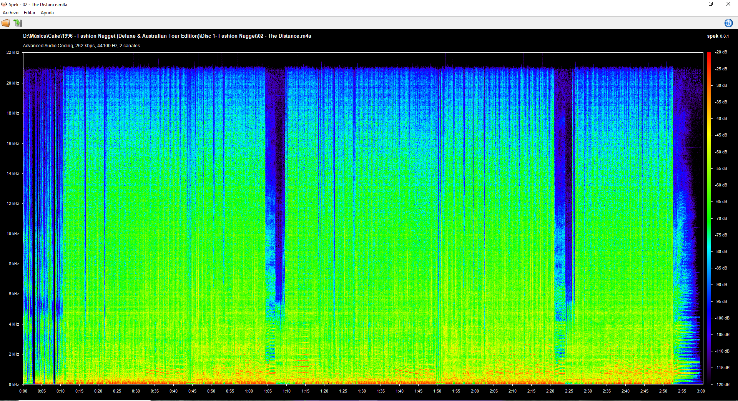
Task: Open the blue Help question mark icon
Action: coord(728,23)
